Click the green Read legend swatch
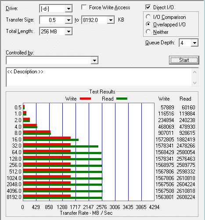 pos(122,99)
